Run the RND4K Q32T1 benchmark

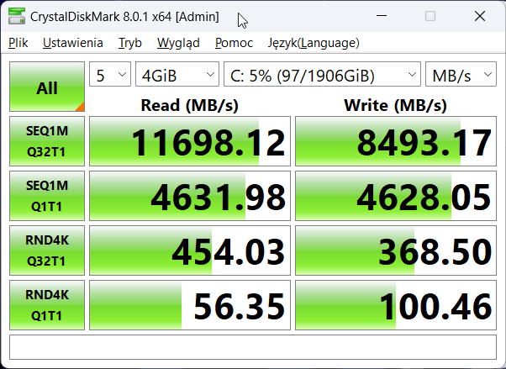(47, 250)
